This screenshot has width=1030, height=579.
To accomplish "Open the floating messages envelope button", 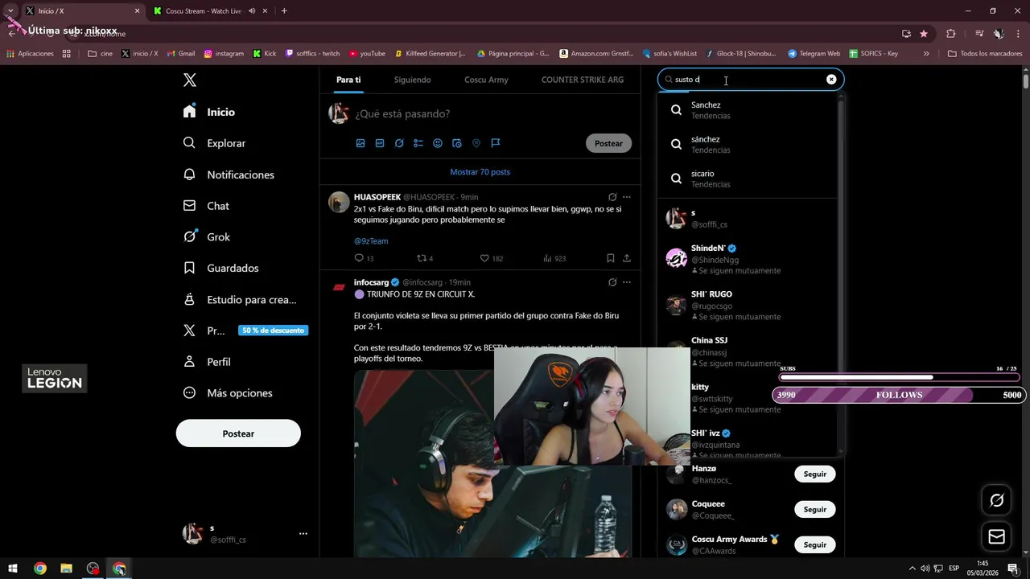I will coord(996,536).
